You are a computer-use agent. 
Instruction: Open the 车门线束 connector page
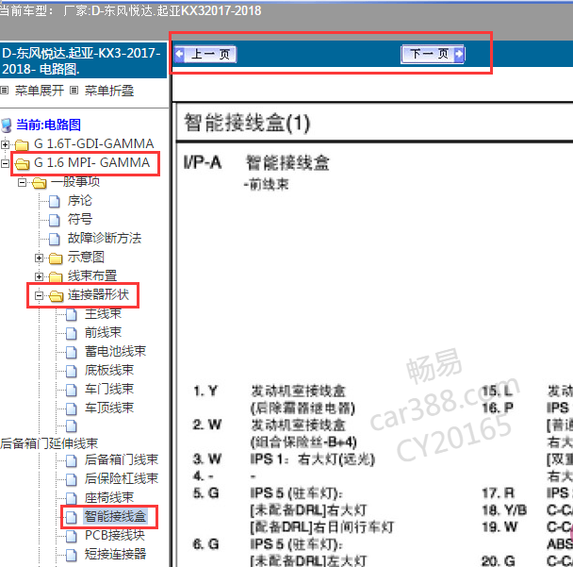[109, 389]
